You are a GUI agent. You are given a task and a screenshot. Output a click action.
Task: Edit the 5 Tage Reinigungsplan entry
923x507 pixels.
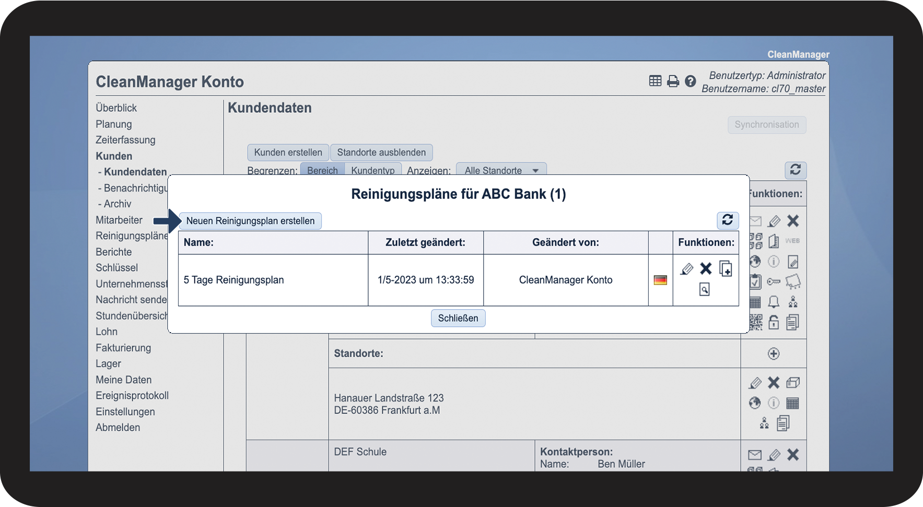point(687,269)
